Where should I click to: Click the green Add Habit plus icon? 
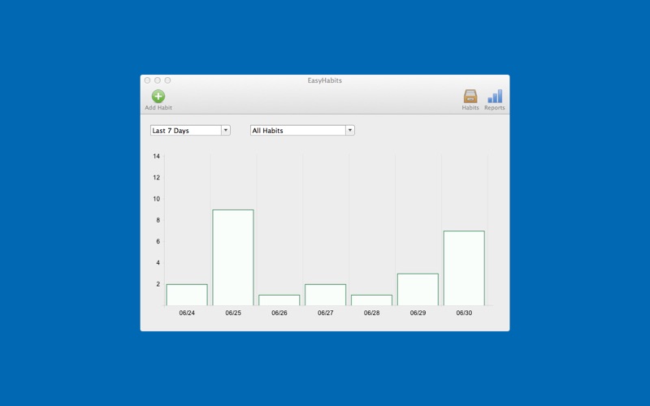[x=158, y=96]
